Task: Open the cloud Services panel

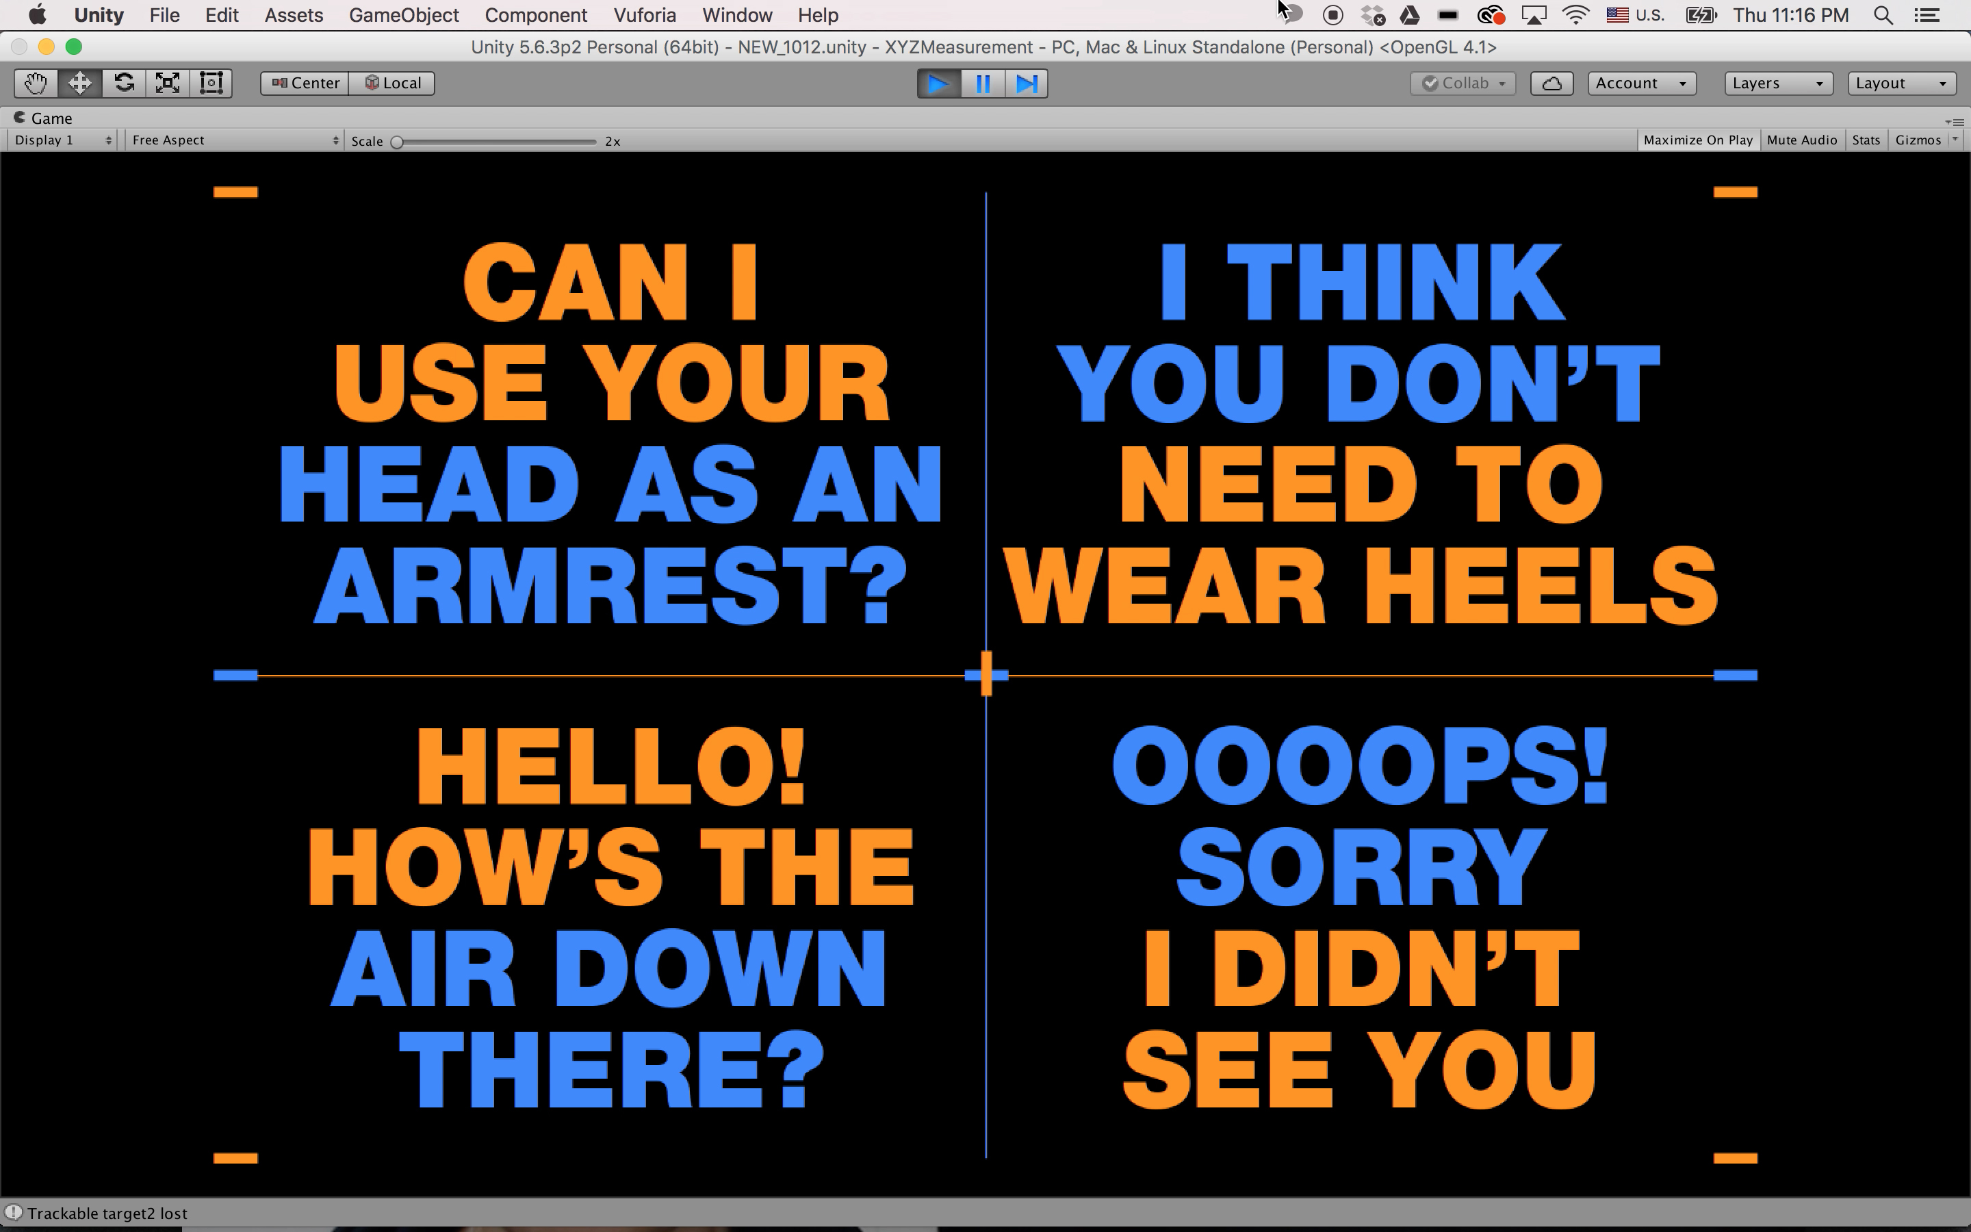Action: 1551,83
